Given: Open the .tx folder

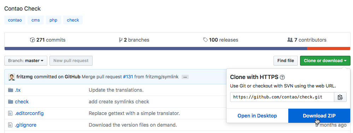Looking at the screenshot, I should pos(18,90).
